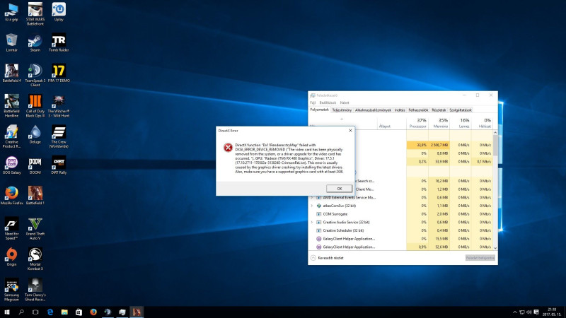The height and width of the screenshot is (318, 566).
Task: Launch GOG Galaxy from the desktop
Action: click(11, 163)
